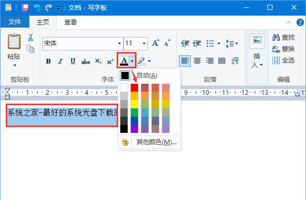Switch to the 查看 tab
This screenshot has height=200, width=306.
[x=71, y=22]
